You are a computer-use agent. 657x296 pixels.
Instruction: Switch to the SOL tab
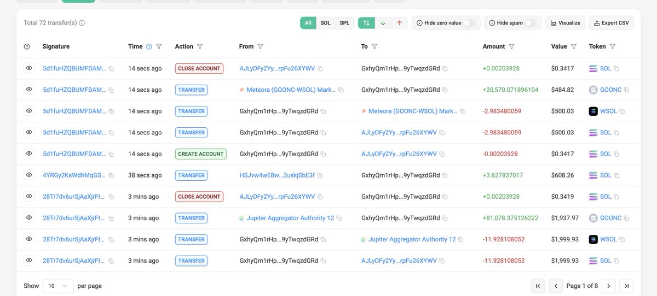tap(325, 23)
